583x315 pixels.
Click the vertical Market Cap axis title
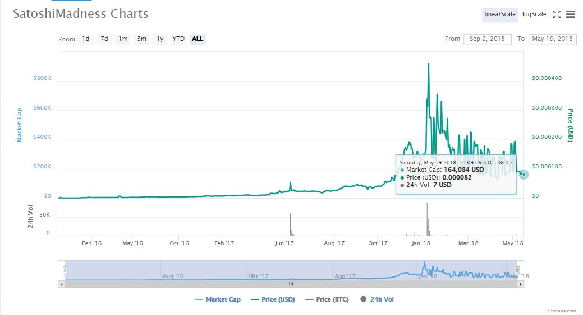19,125
